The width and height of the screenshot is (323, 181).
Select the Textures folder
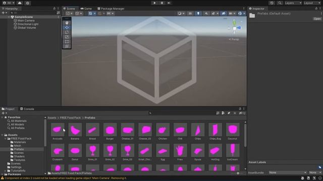(x=20, y=160)
